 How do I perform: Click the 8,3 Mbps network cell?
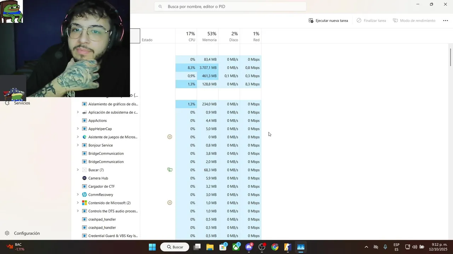(251, 84)
